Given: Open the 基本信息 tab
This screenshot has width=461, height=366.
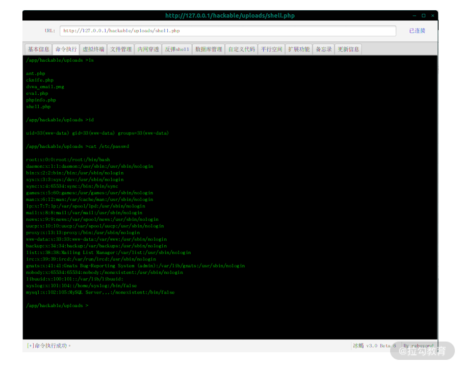Looking at the screenshot, I should coord(39,49).
